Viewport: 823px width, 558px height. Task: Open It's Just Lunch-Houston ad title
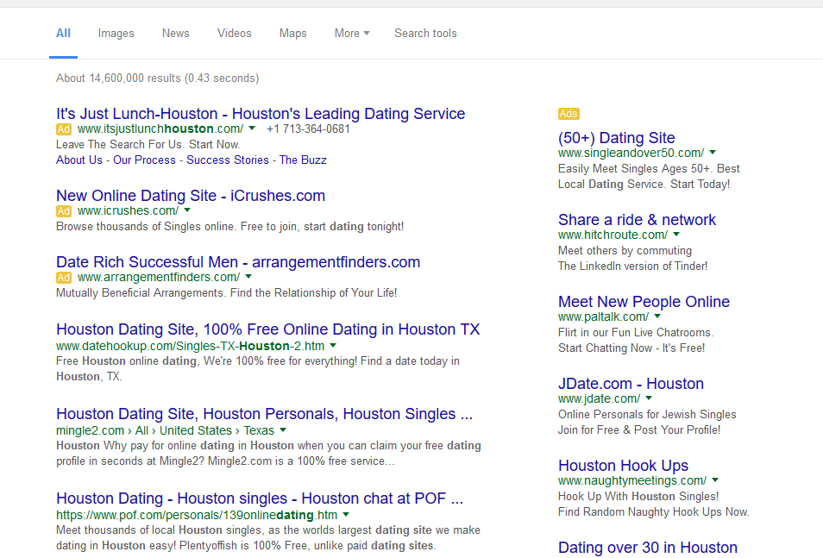(x=260, y=114)
